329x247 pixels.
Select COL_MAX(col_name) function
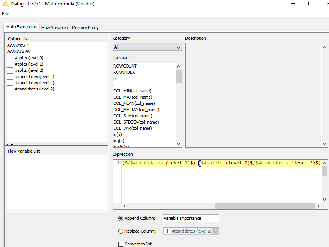click(x=133, y=97)
